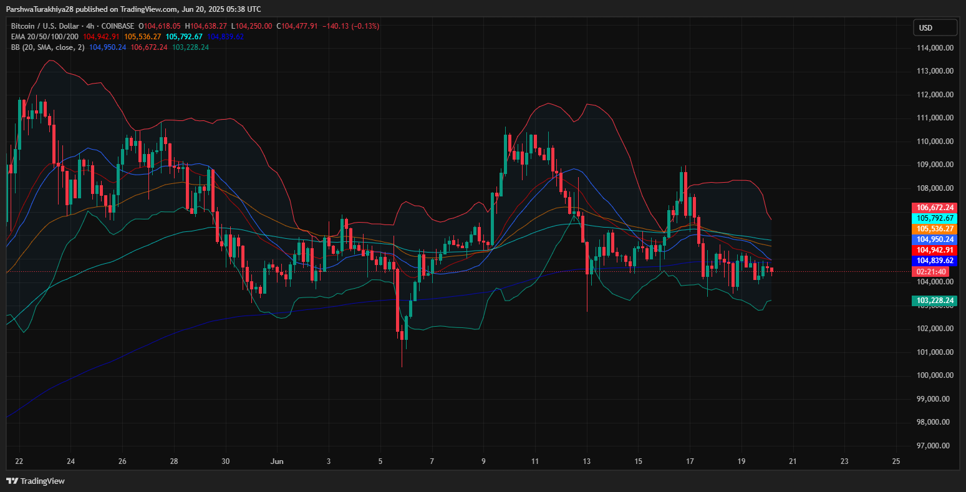Screen dimensions: 966x492
Task: Click the orange 105,536.27 price axis label
Action: pos(934,229)
